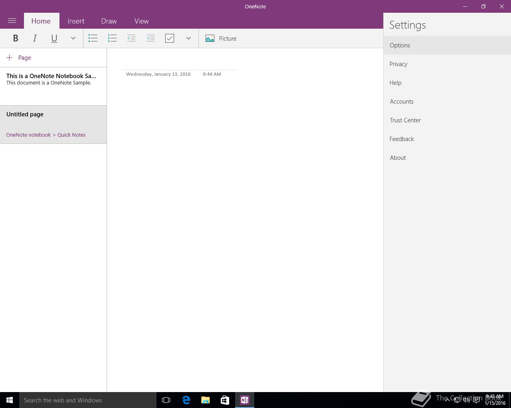Expand more font formatting options
Viewport: 511px width, 408px height.
(x=73, y=38)
